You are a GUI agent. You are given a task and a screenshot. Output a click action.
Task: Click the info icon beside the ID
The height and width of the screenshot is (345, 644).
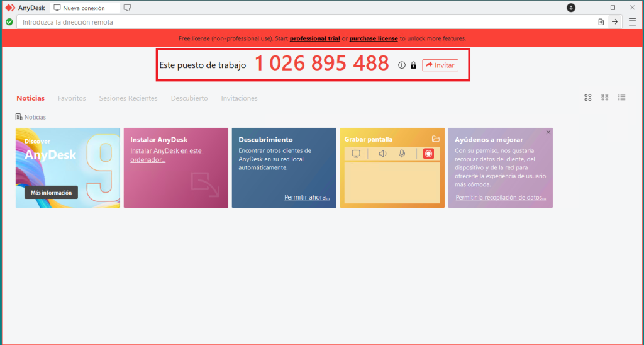(x=402, y=65)
